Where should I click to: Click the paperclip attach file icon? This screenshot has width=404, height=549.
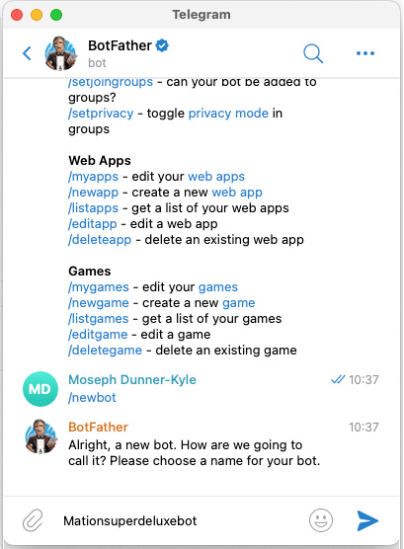coord(33,520)
